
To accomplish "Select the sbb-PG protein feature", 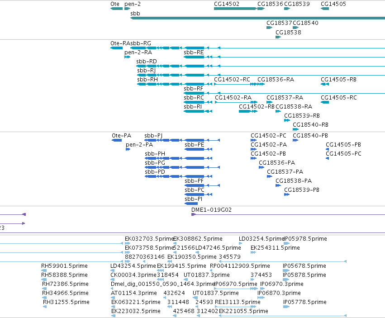I will (x=182, y=167).
